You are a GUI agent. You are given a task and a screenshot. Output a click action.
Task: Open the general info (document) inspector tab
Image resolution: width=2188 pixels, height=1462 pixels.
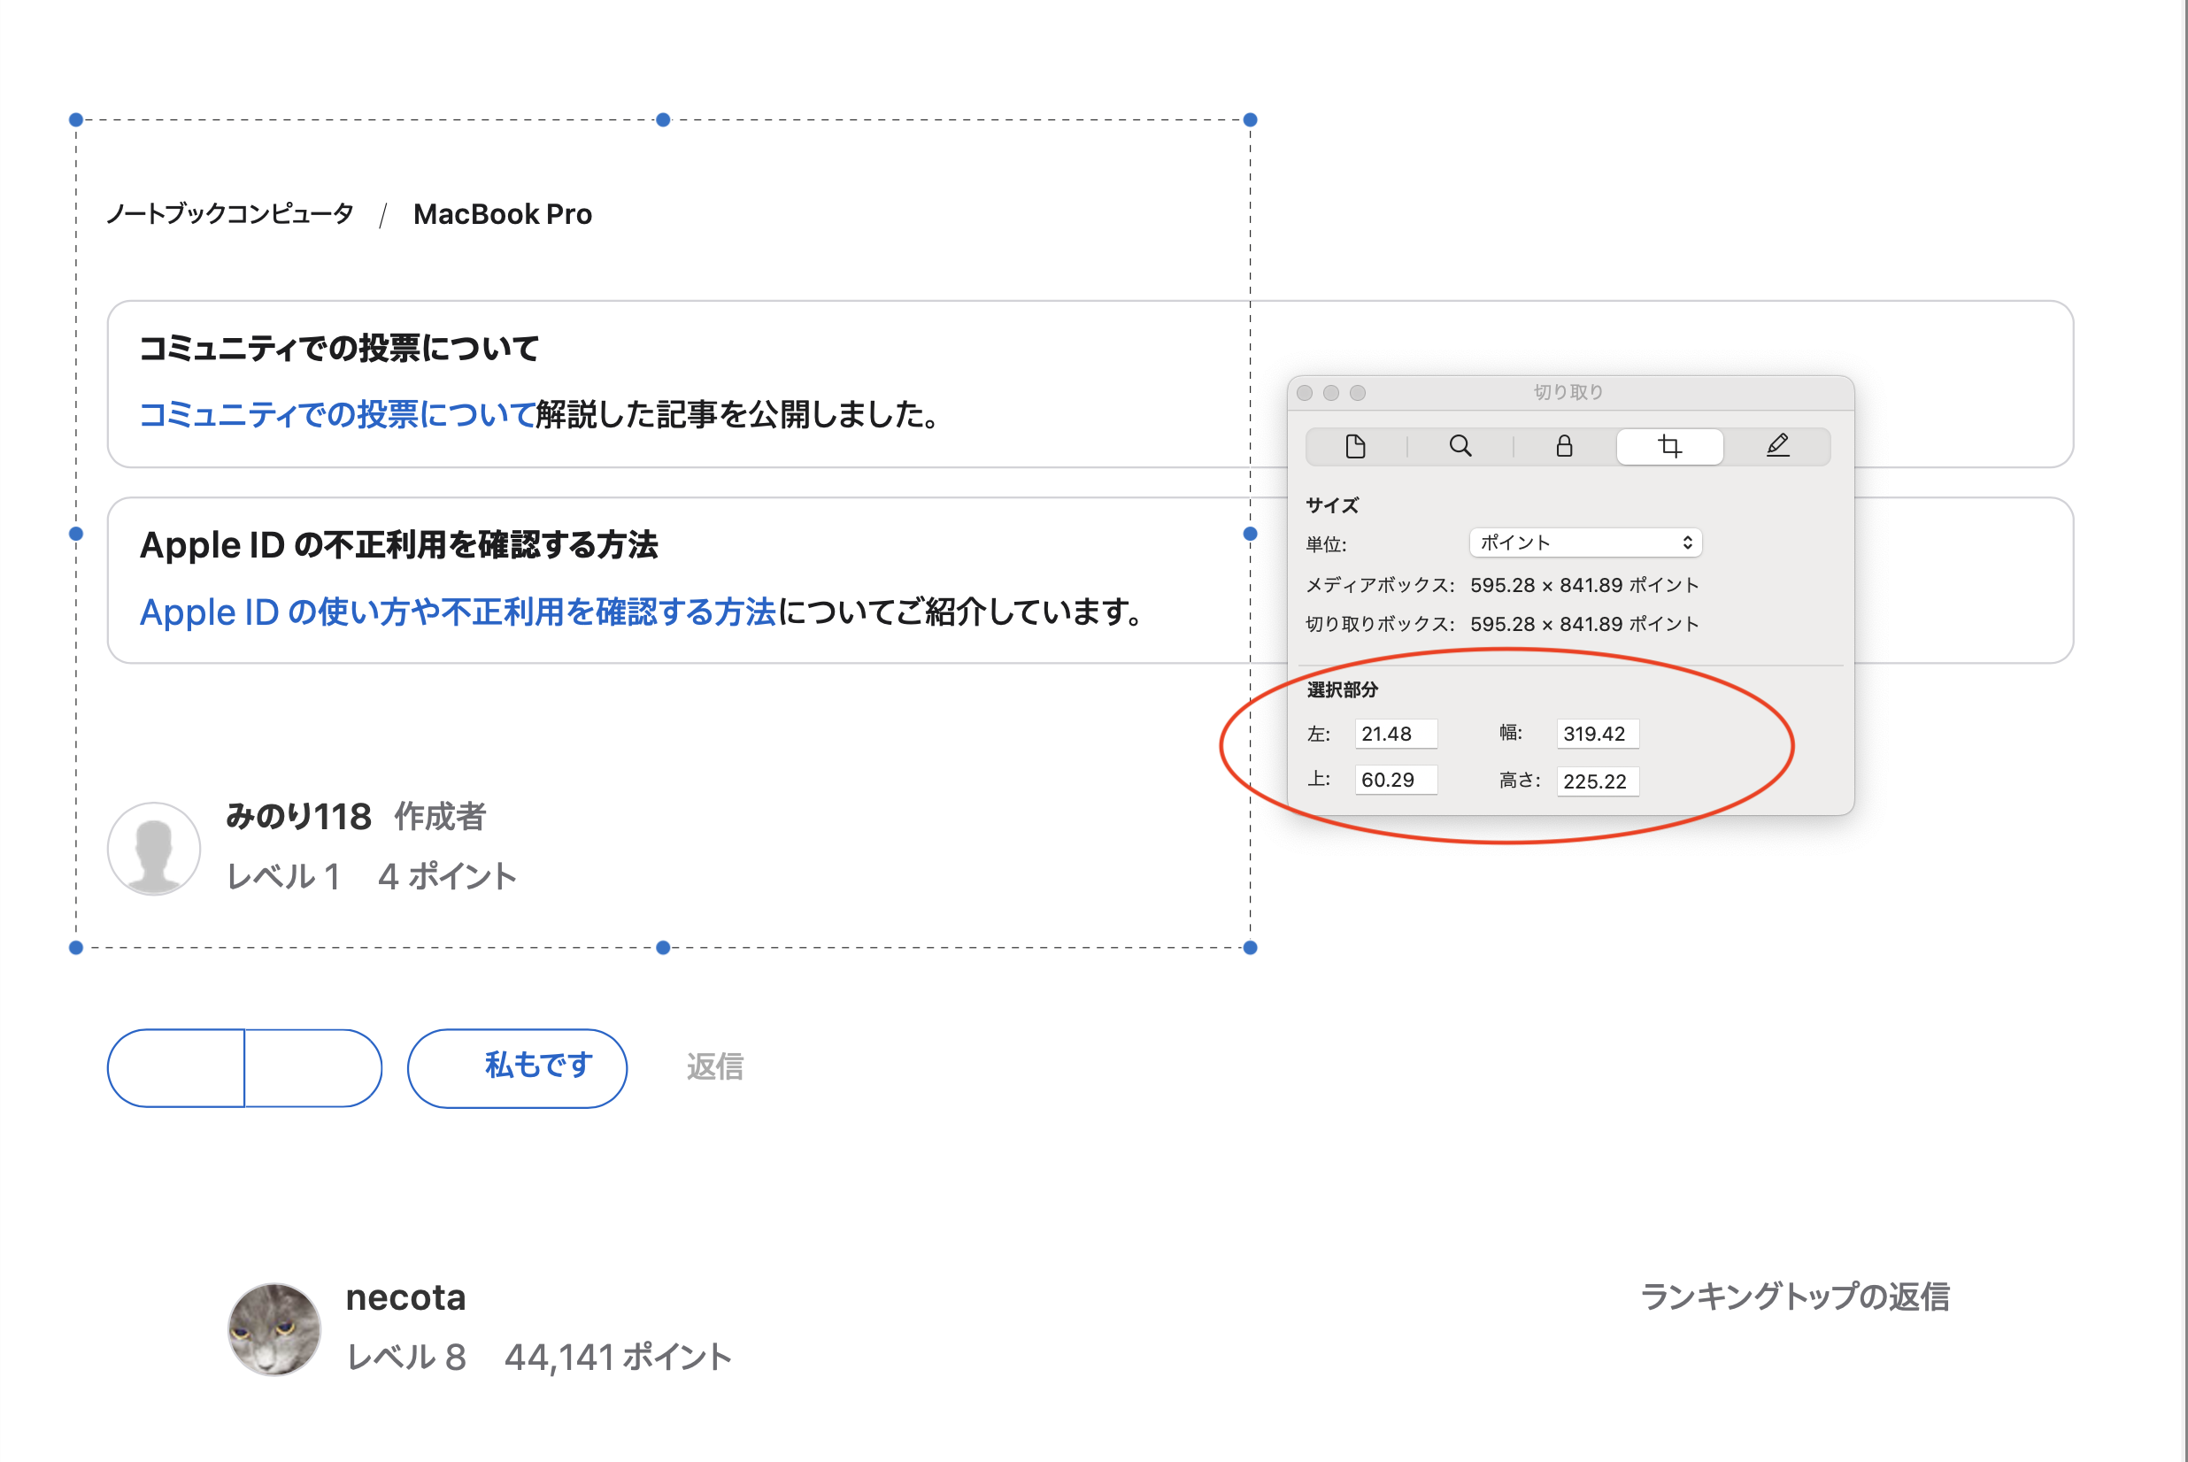point(1355,447)
